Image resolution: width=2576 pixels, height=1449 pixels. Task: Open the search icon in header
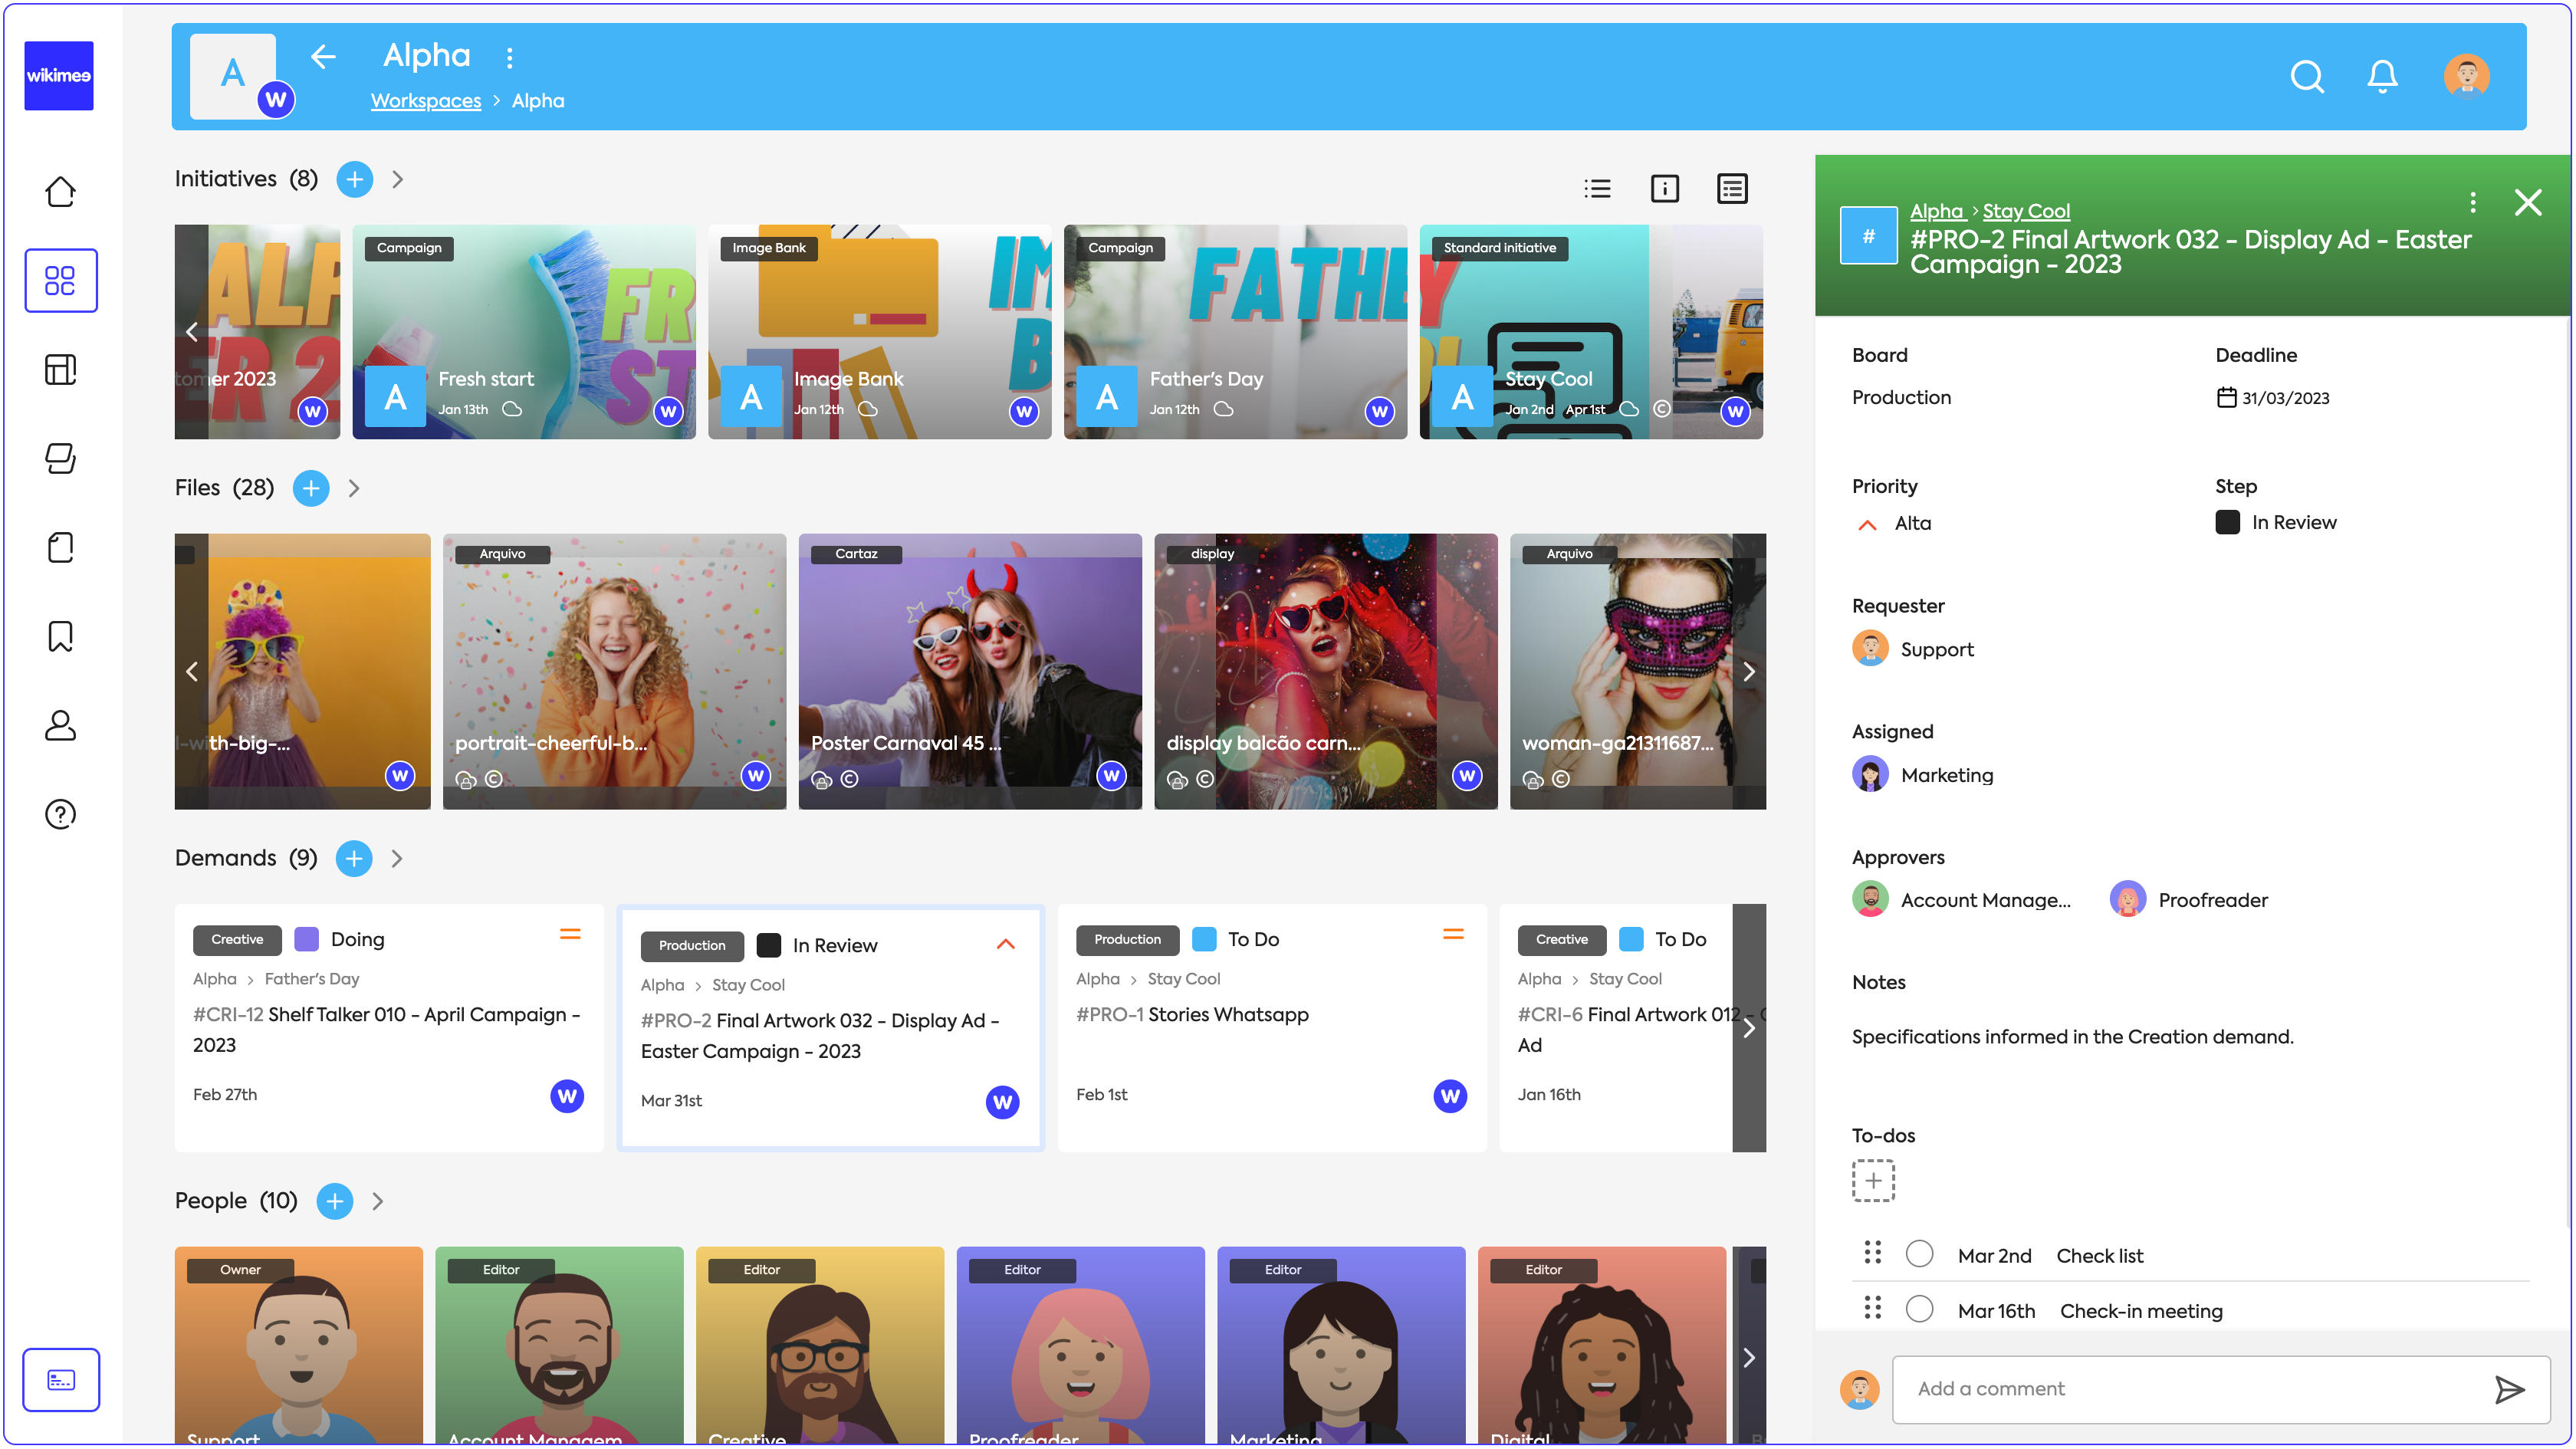click(2306, 77)
